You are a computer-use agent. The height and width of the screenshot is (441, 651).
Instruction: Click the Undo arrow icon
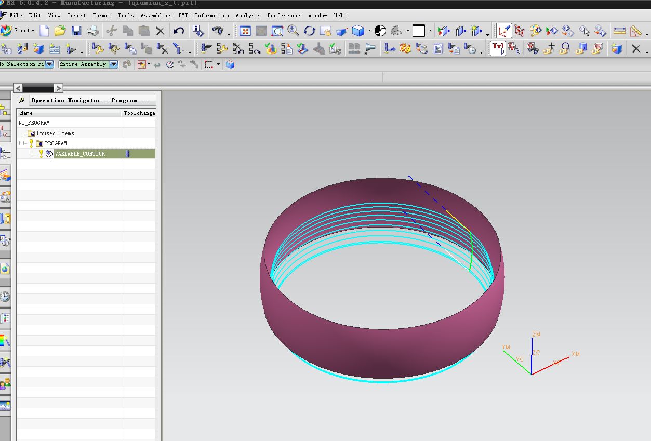(179, 31)
